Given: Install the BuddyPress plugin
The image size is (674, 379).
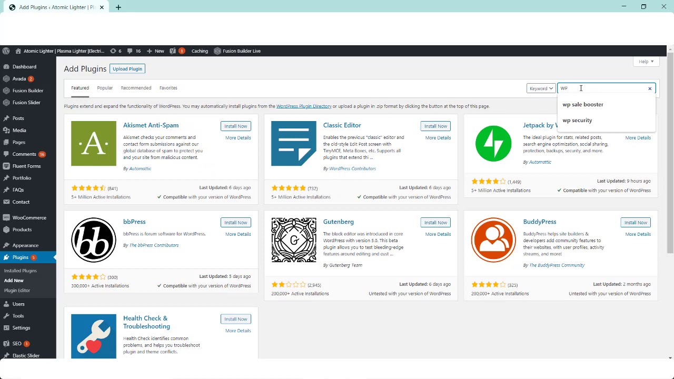Looking at the screenshot, I should [x=636, y=223].
